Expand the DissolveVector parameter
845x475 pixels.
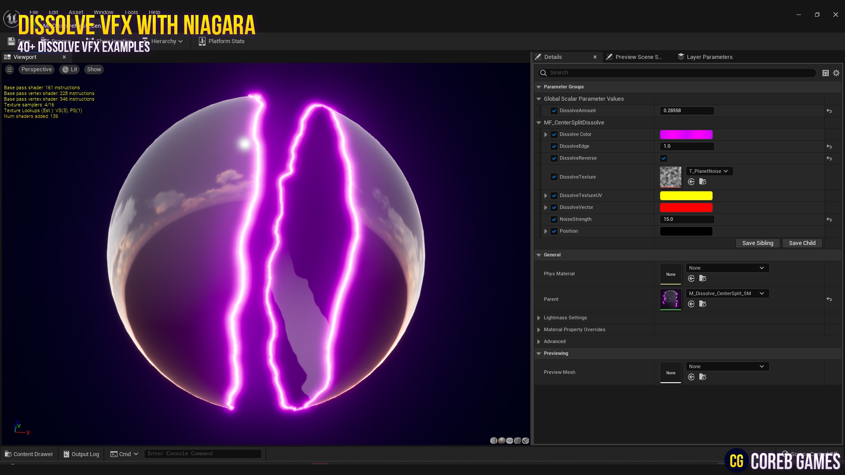546,208
